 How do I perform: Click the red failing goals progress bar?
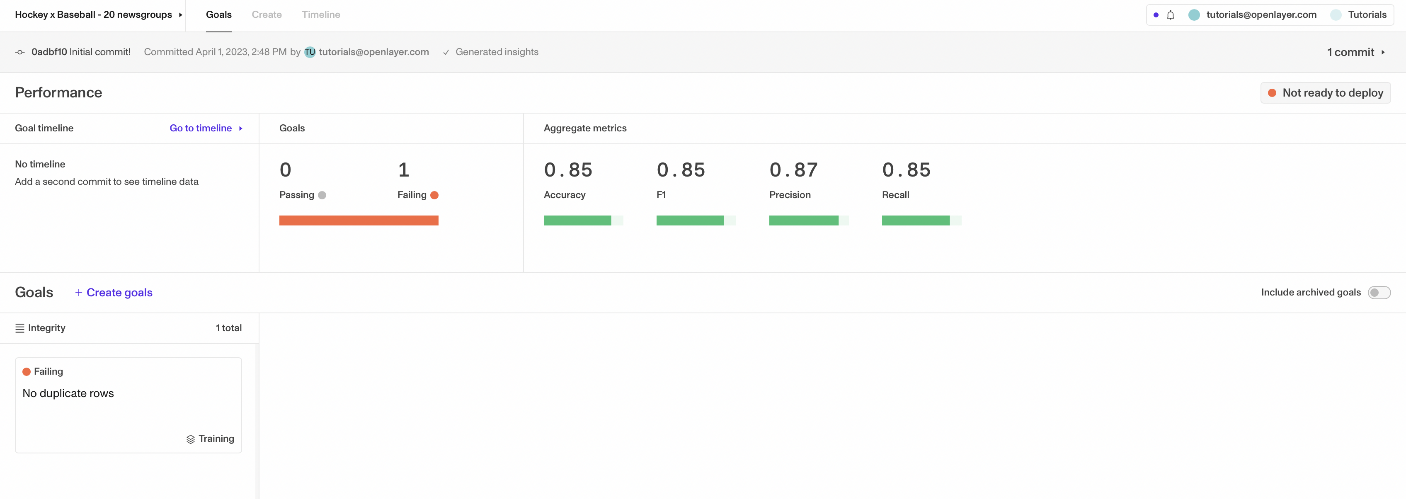coord(359,220)
